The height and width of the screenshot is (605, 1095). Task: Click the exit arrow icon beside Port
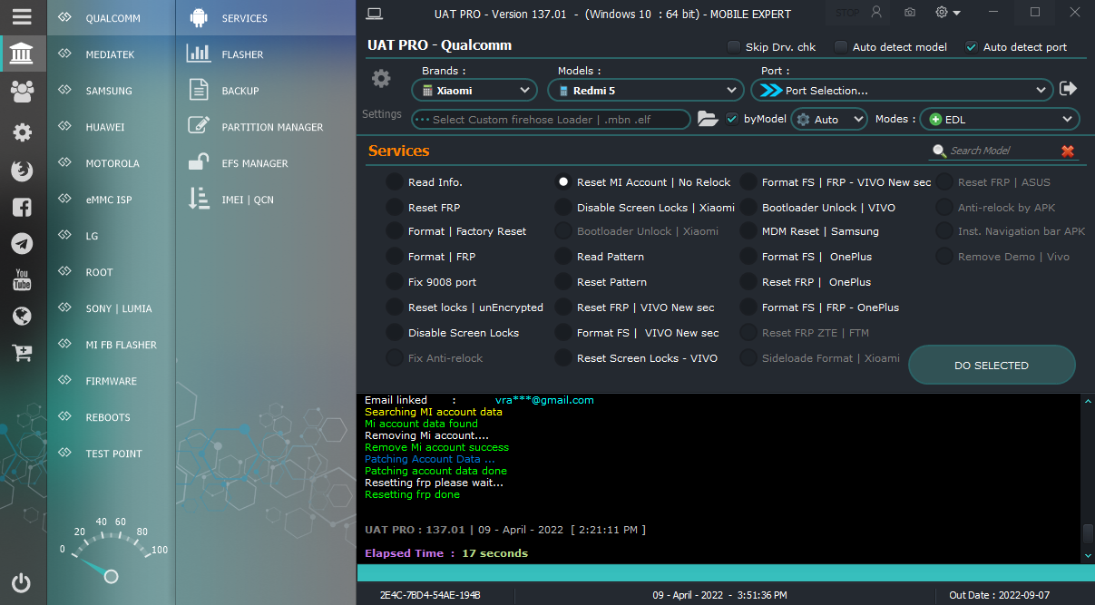(x=1068, y=89)
